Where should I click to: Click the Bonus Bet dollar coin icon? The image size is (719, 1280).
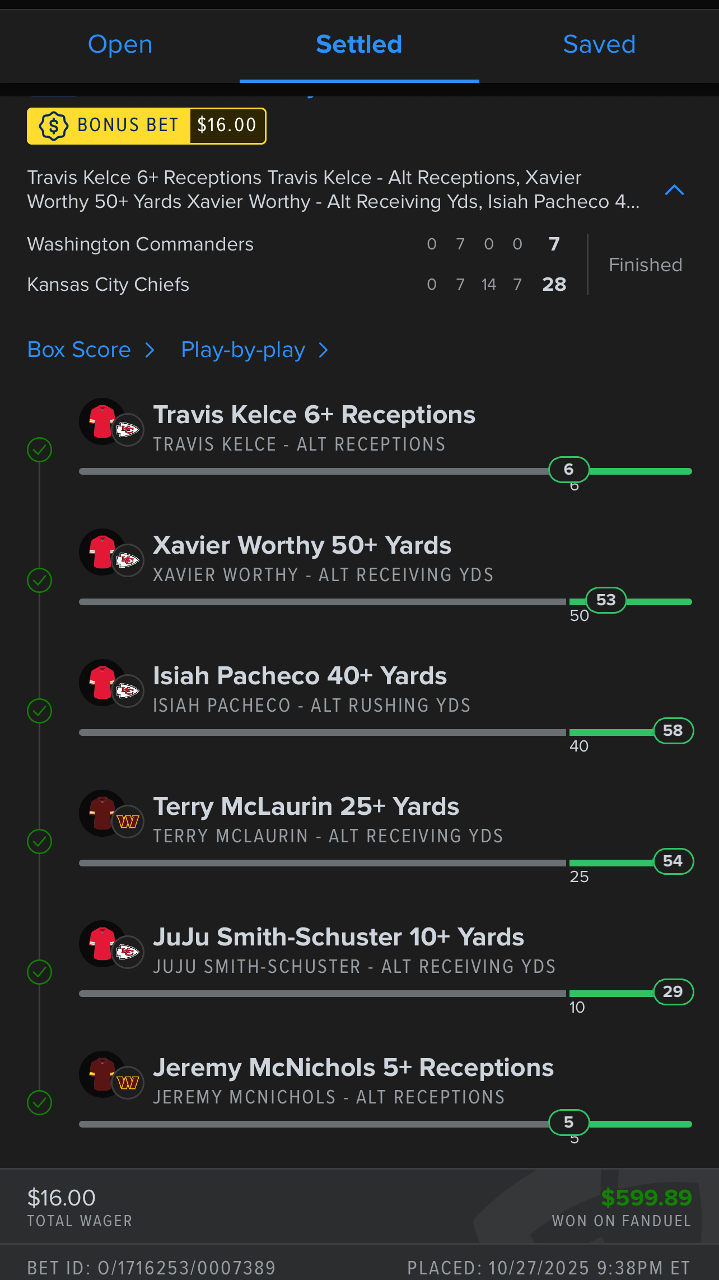(53, 126)
